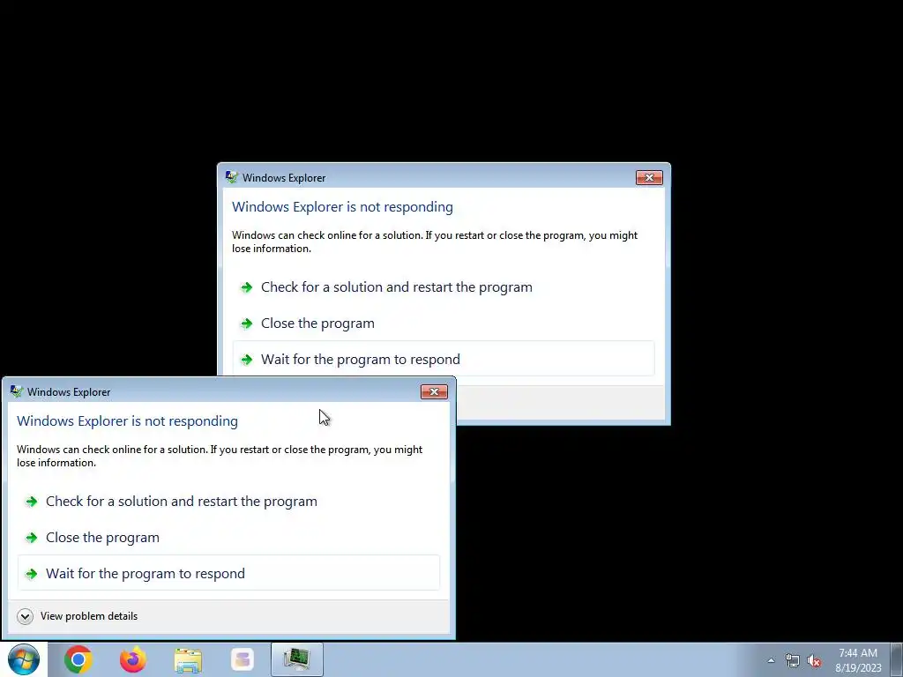Viewport: 903px width, 677px height.
Task: Click the heading 'Windows Explorer is not responding' in the back dialog
Action: coord(343,206)
